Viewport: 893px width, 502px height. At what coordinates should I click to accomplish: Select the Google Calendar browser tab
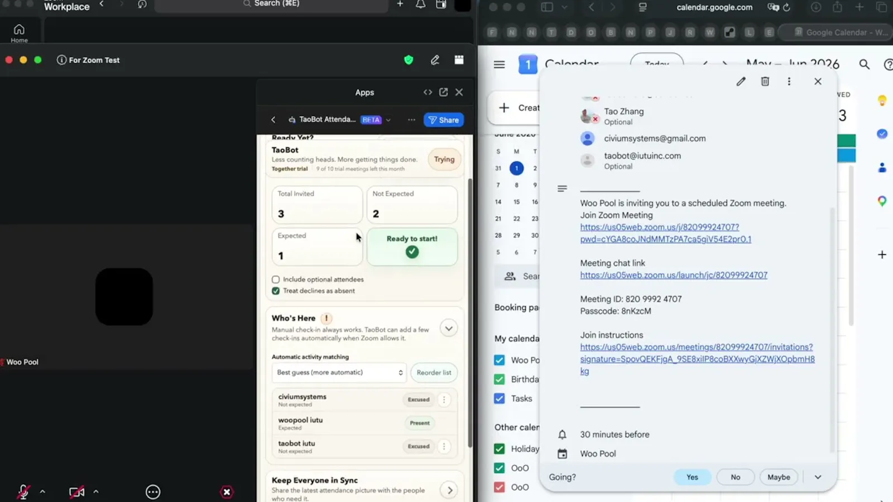835,32
